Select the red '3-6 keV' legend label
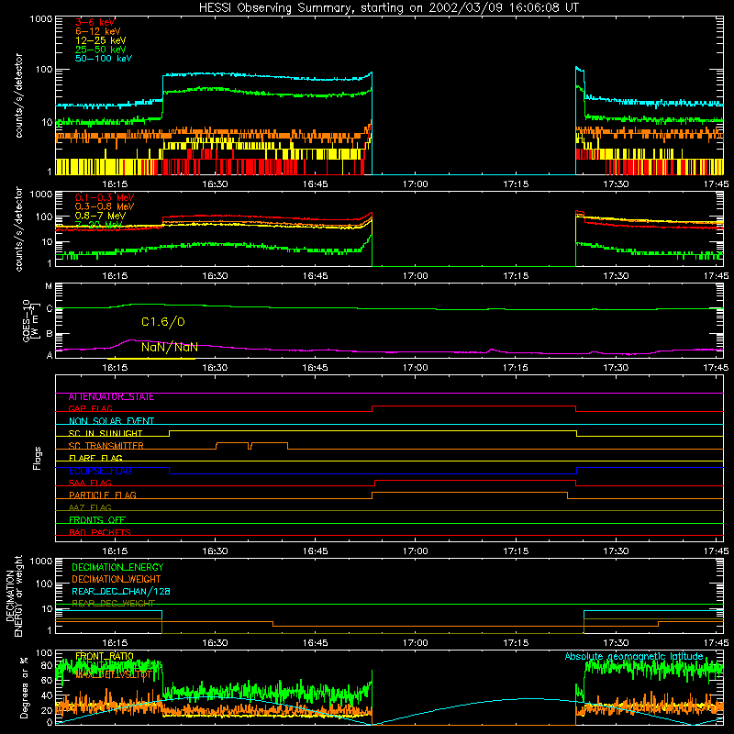 coord(95,22)
